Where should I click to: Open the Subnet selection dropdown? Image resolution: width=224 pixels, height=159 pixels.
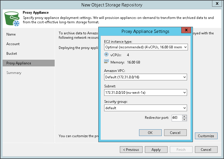pyautogui.click(x=145, y=93)
